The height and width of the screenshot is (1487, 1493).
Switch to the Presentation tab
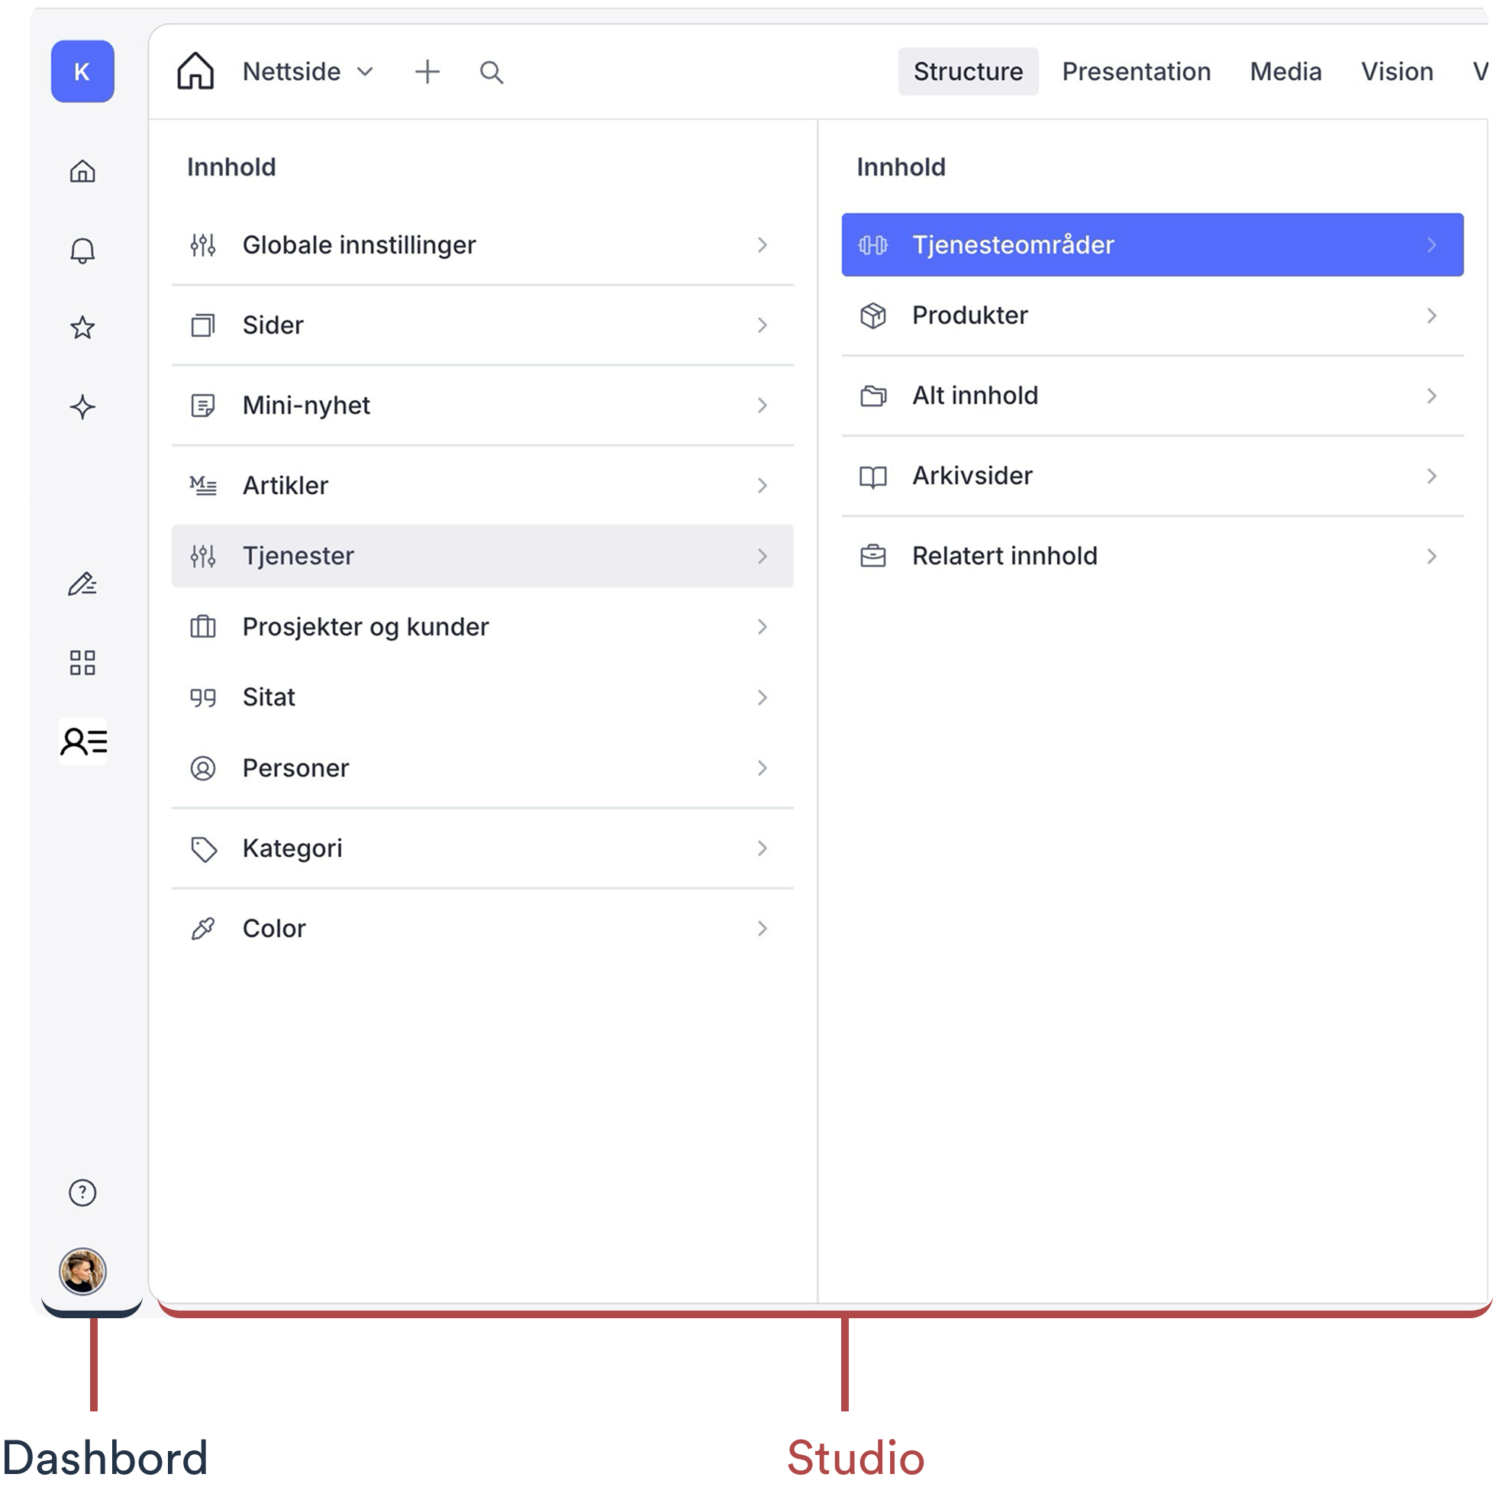pos(1136,72)
